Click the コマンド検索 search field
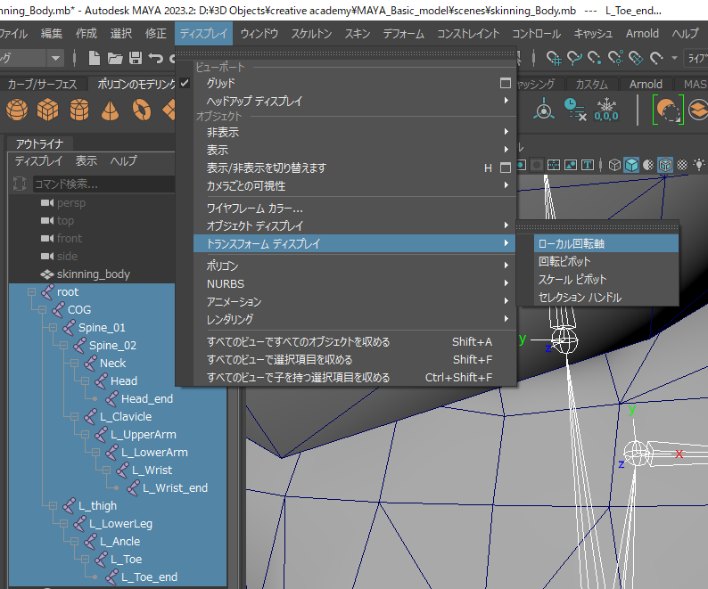708x589 pixels. 103,184
